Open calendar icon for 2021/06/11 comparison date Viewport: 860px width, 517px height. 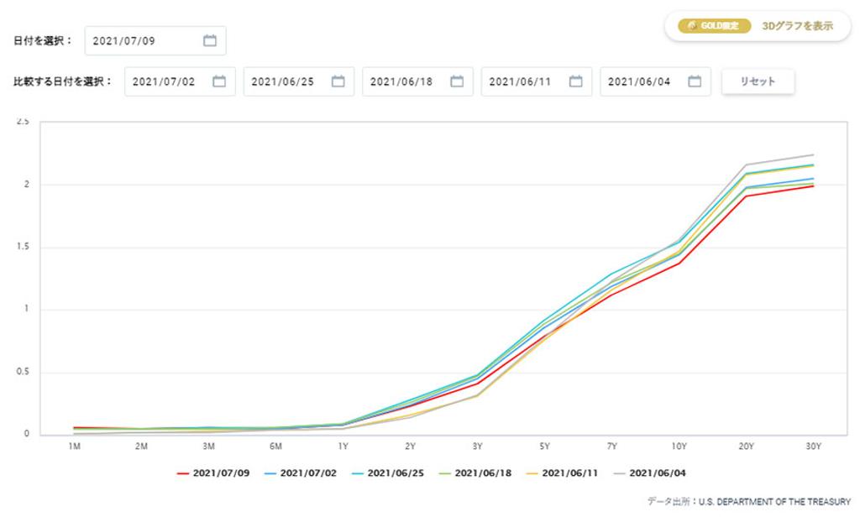click(575, 81)
